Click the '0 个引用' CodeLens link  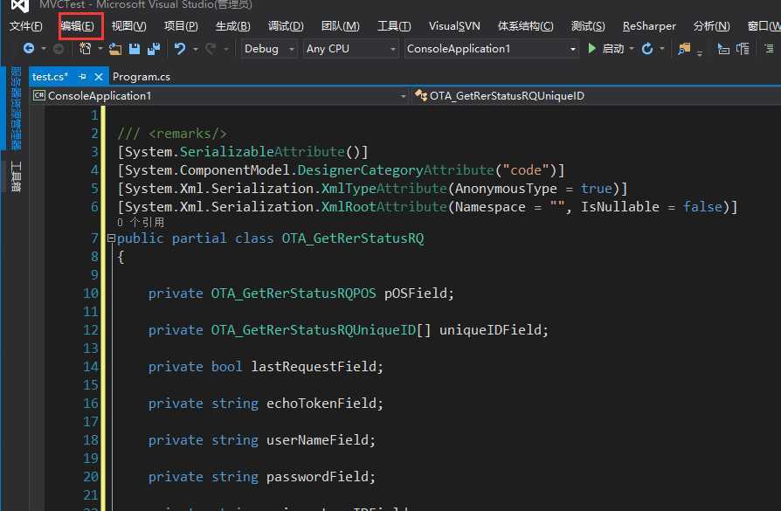(141, 222)
